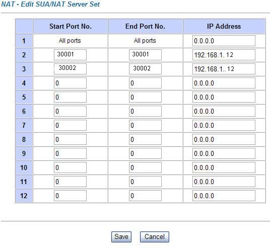
Task: Select row 2 IP Address 192.168.1.12 field
Action: (x=224, y=55)
